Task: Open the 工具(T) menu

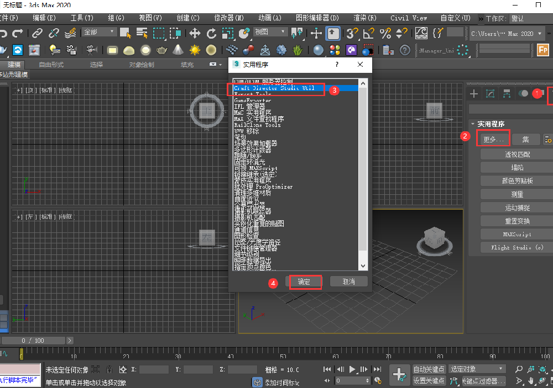Action: pos(82,18)
